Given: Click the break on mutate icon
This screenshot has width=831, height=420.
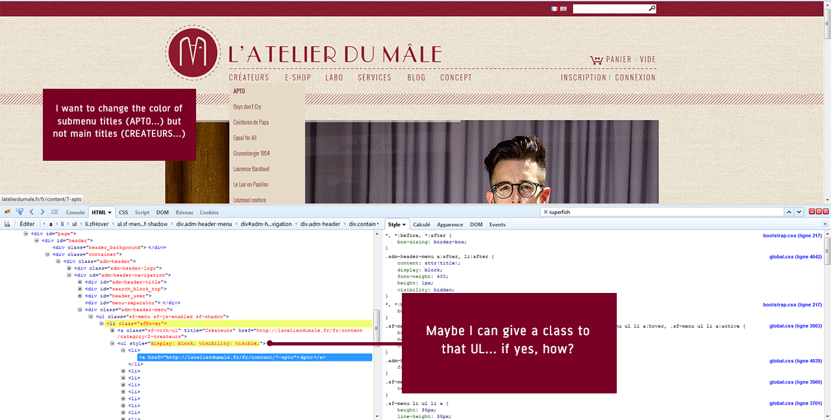Looking at the screenshot, I should (7, 224).
